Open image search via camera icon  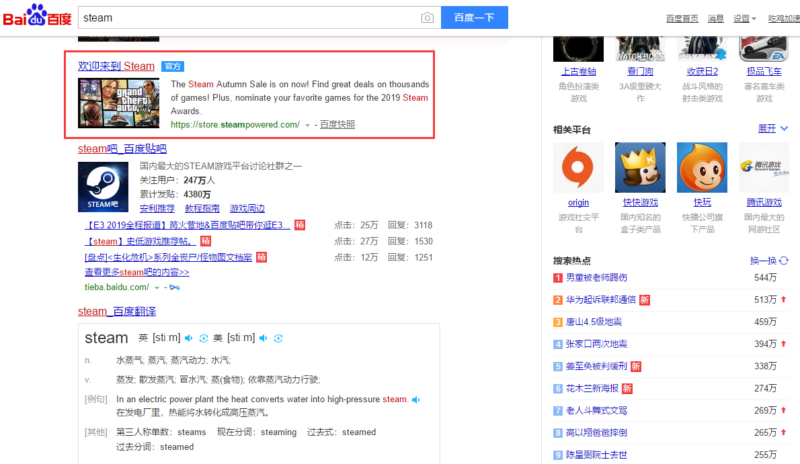click(x=428, y=18)
